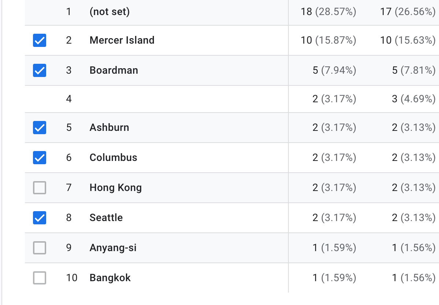The width and height of the screenshot is (439, 305).
Task: Untick the Columbus row checkbox
Action: (x=40, y=158)
